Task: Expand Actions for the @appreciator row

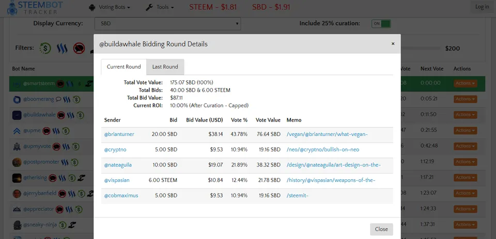Action: pyautogui.click(x=466, y=209)
